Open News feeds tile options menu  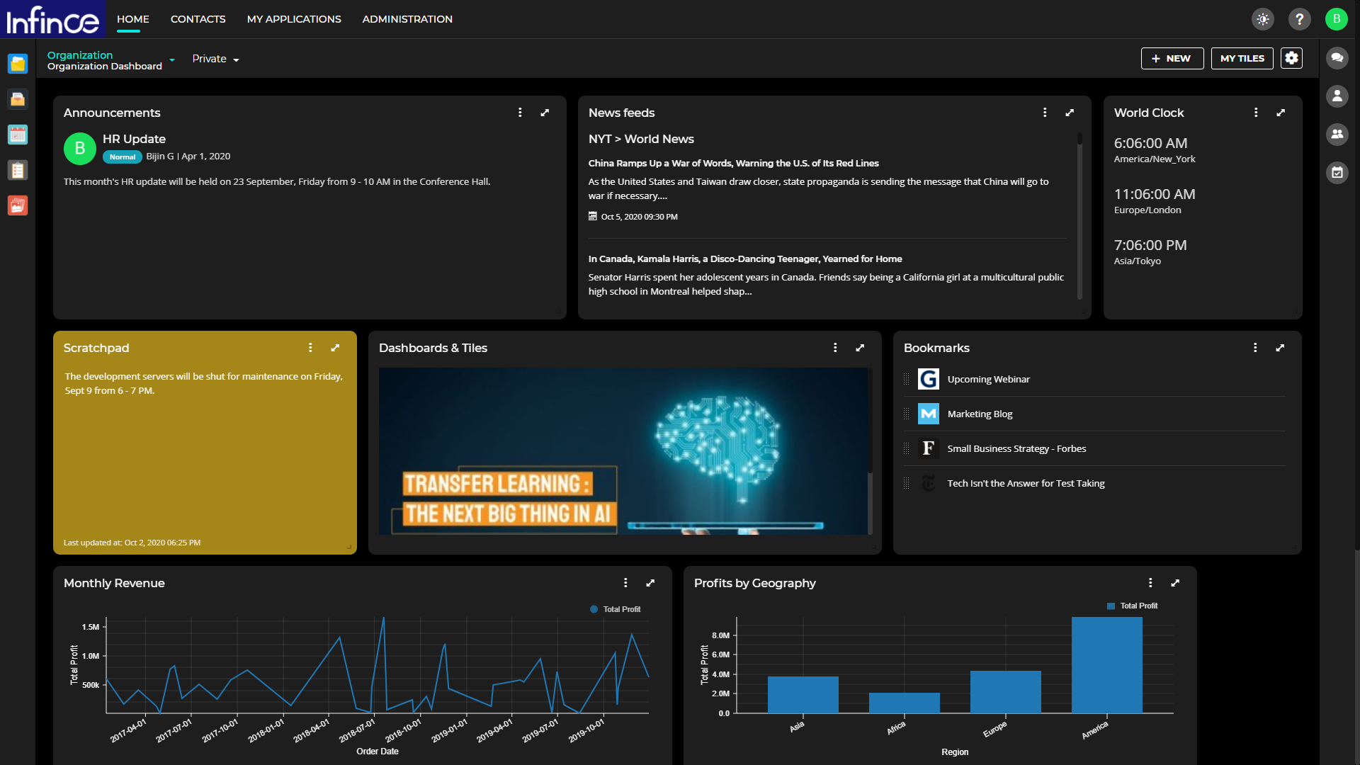click(x=1045, y=113)
